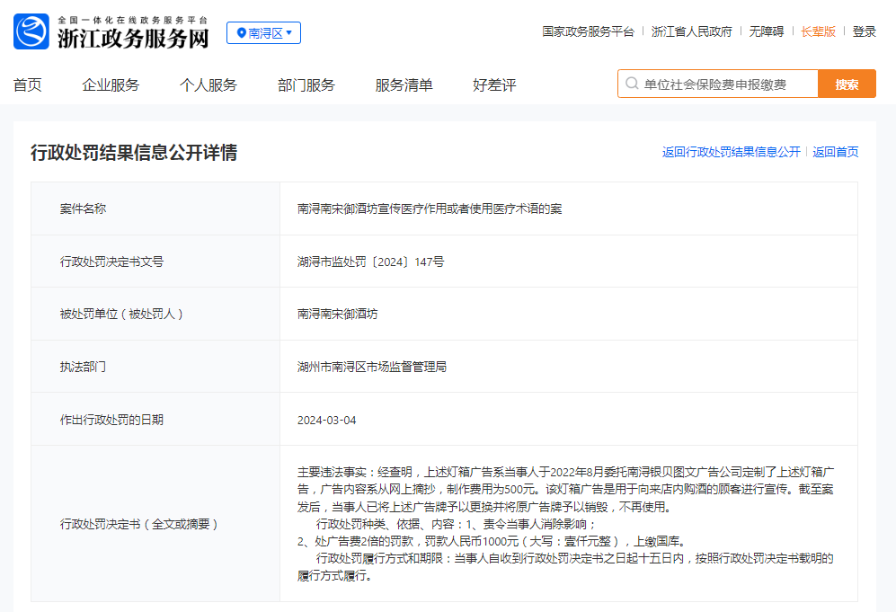Open the 首页 navigation tab

click(x=27, y=85)
